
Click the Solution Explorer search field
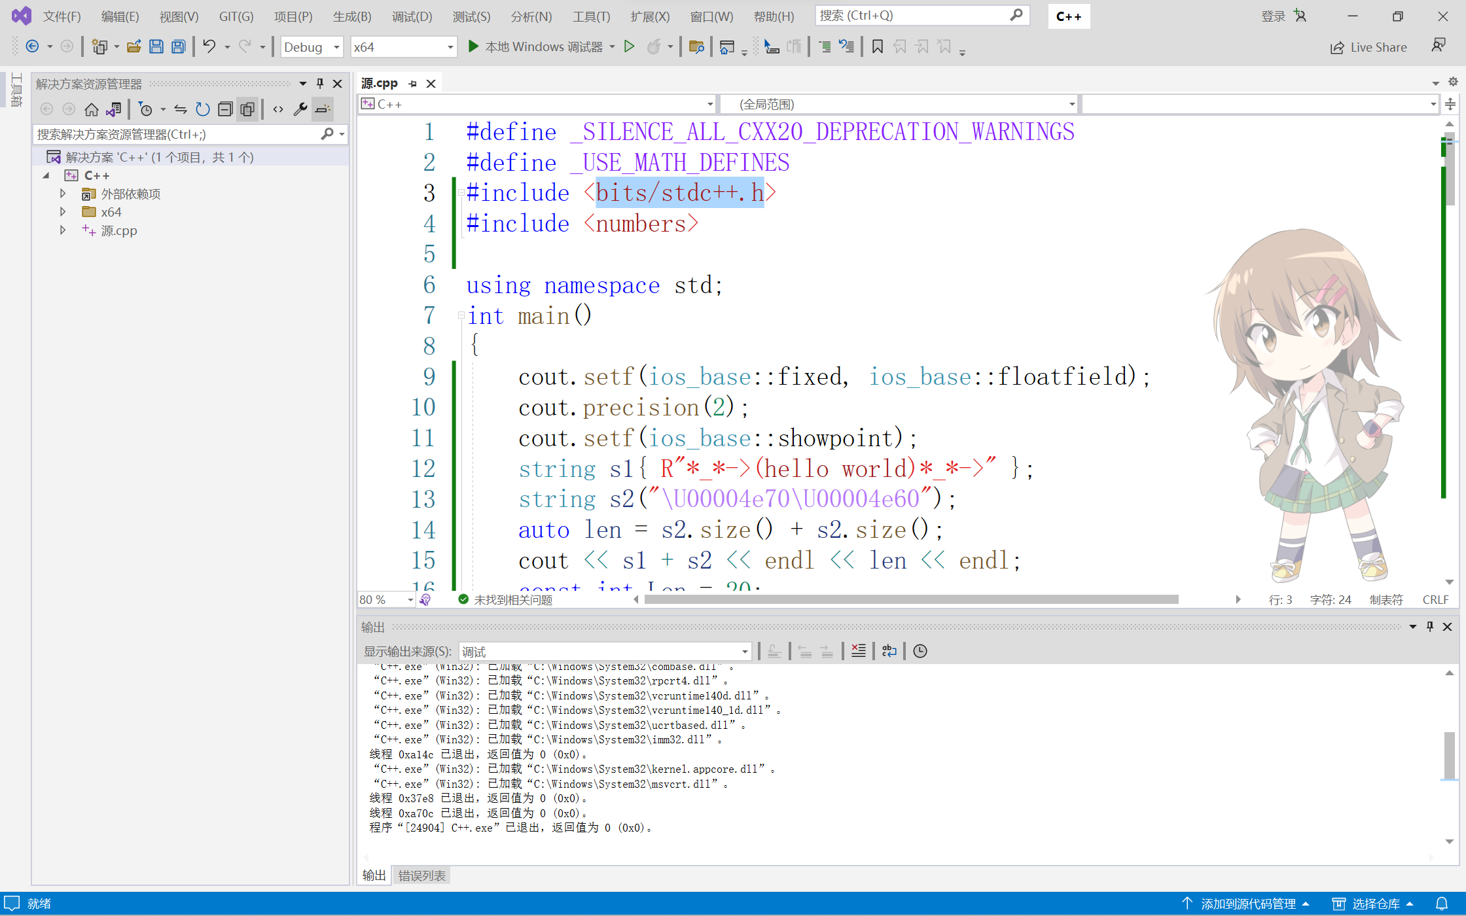click(190, 134)
